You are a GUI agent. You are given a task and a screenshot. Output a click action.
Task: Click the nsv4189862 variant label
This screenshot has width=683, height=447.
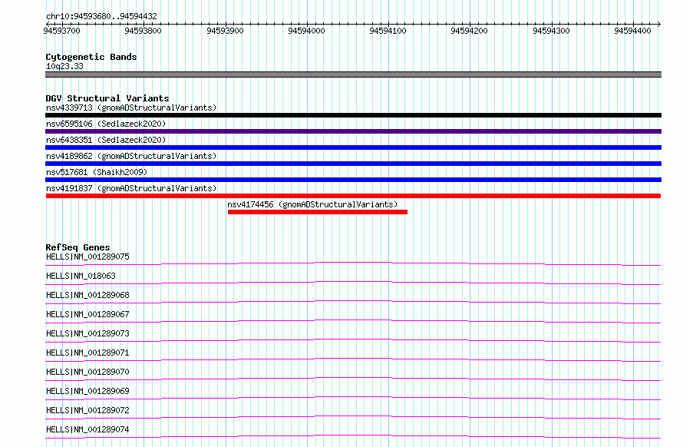click(131, 156)
